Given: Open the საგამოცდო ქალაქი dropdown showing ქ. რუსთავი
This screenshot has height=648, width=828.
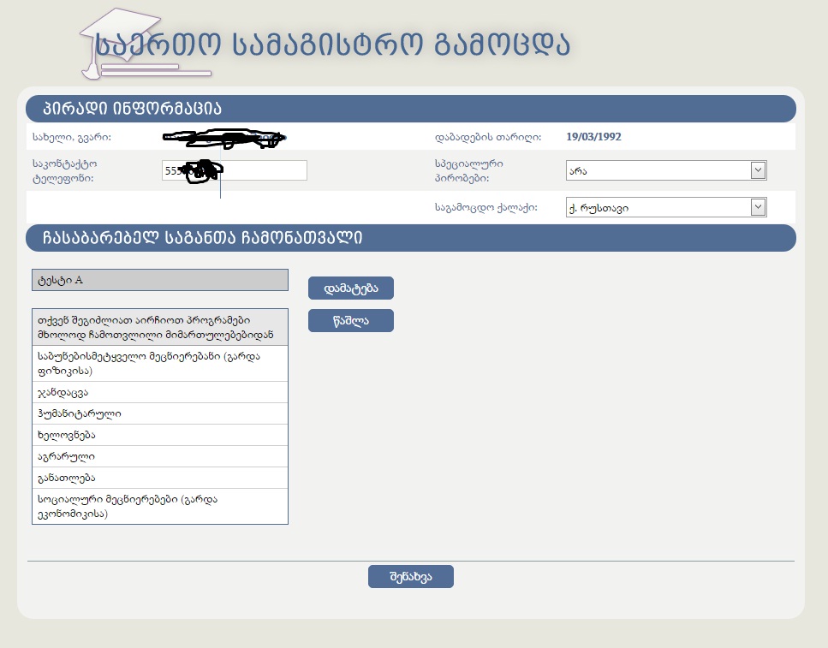Looking at the screenshot, I should pyautogui.click(x=666, y=207).
